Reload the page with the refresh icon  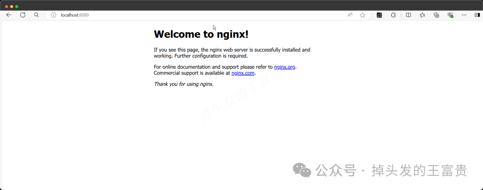[x=22, y=15]
